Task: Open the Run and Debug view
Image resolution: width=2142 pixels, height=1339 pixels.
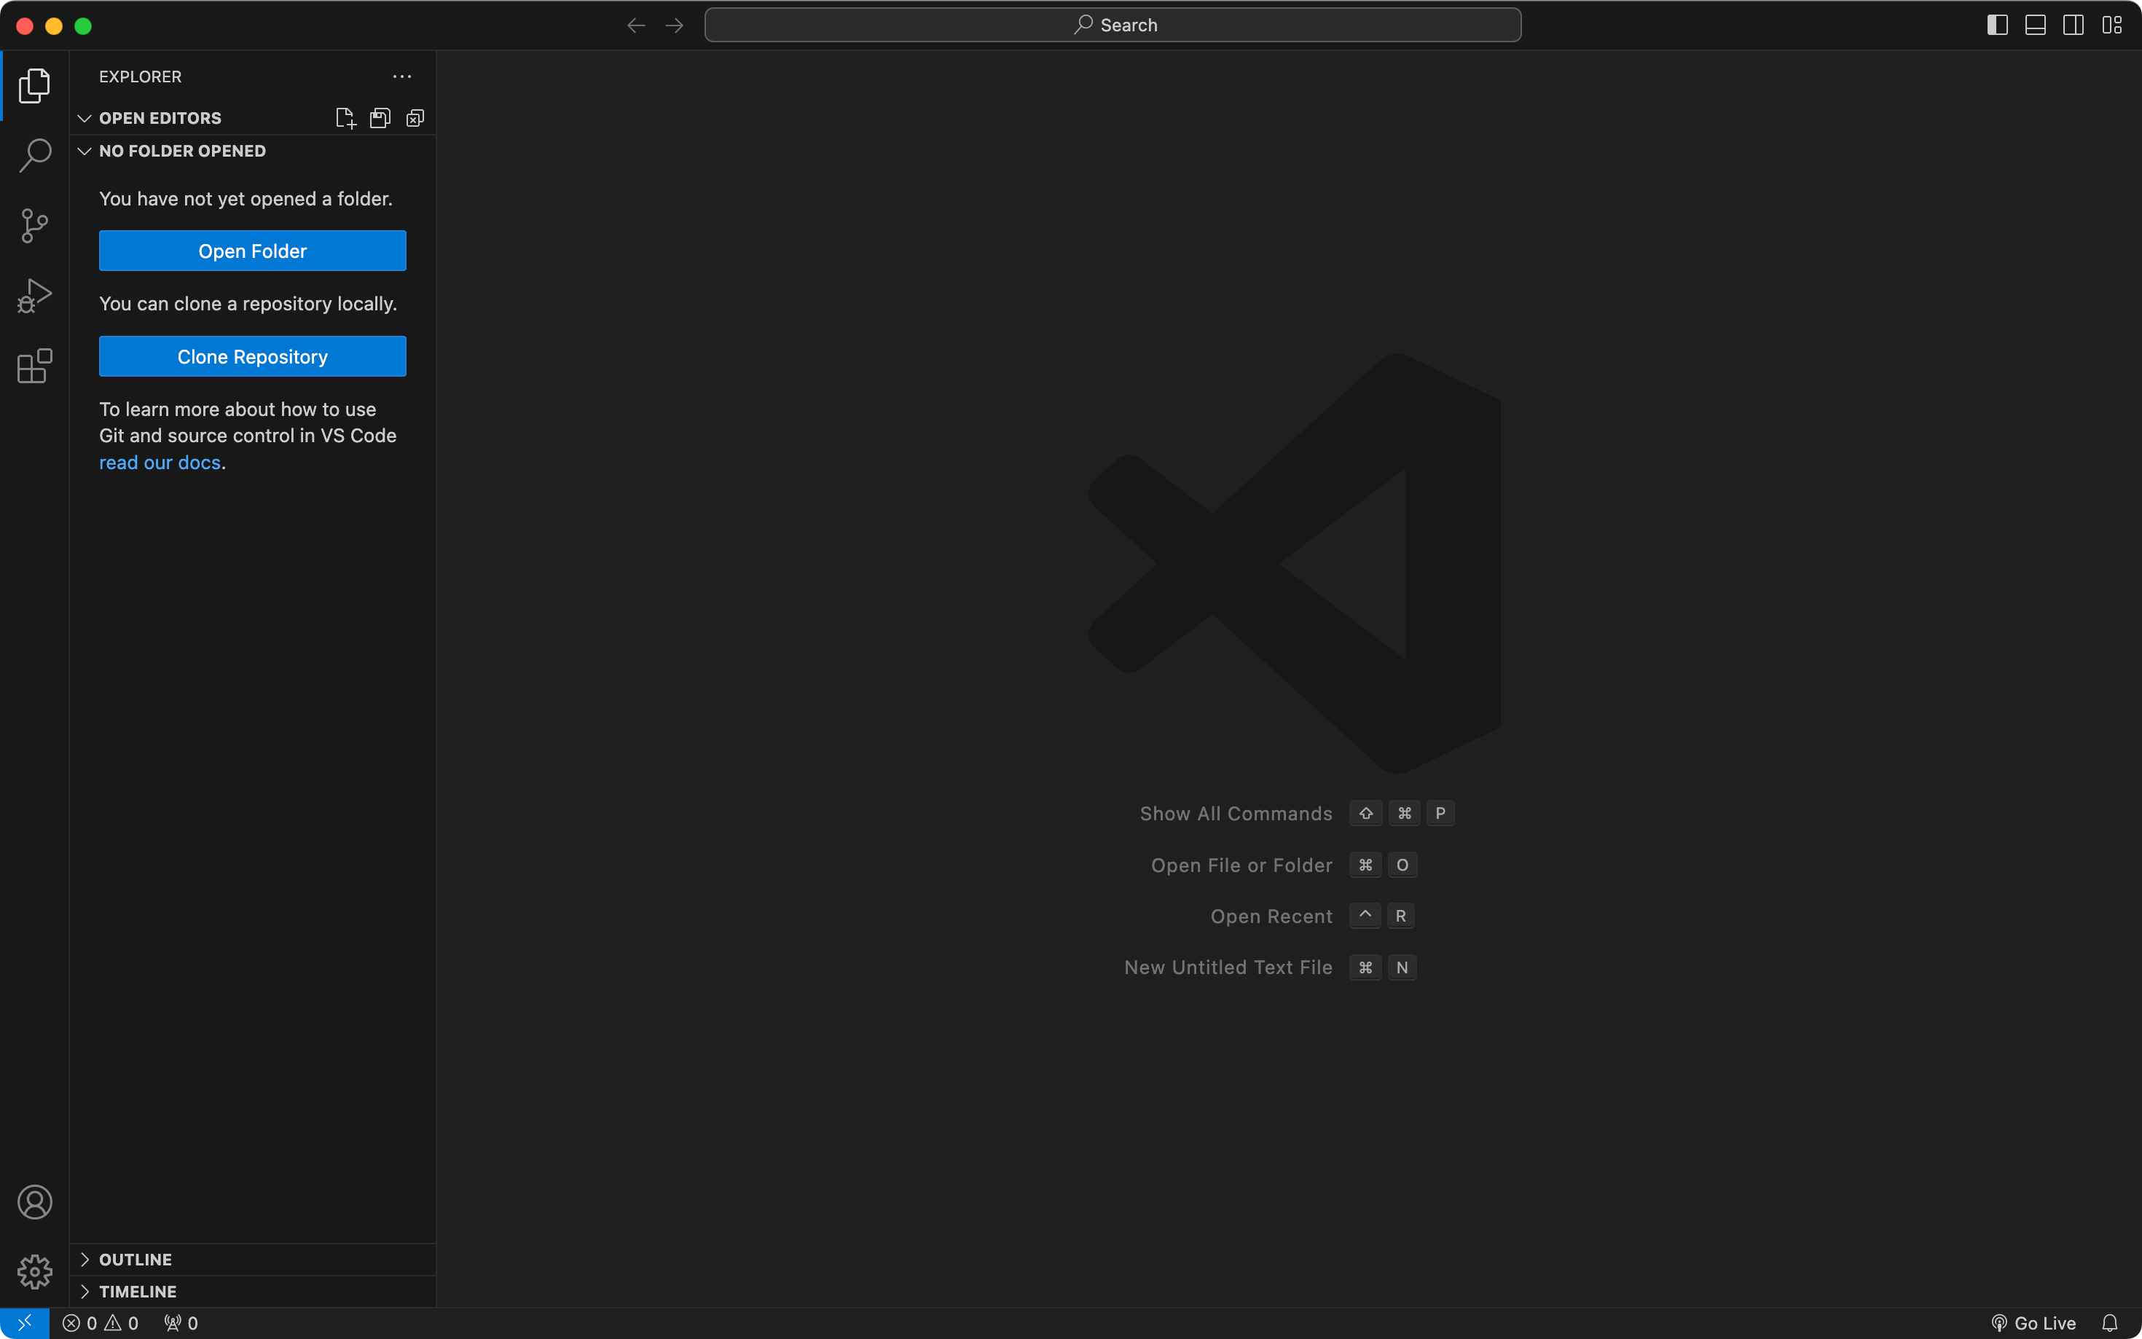Action: coord(34,295)
